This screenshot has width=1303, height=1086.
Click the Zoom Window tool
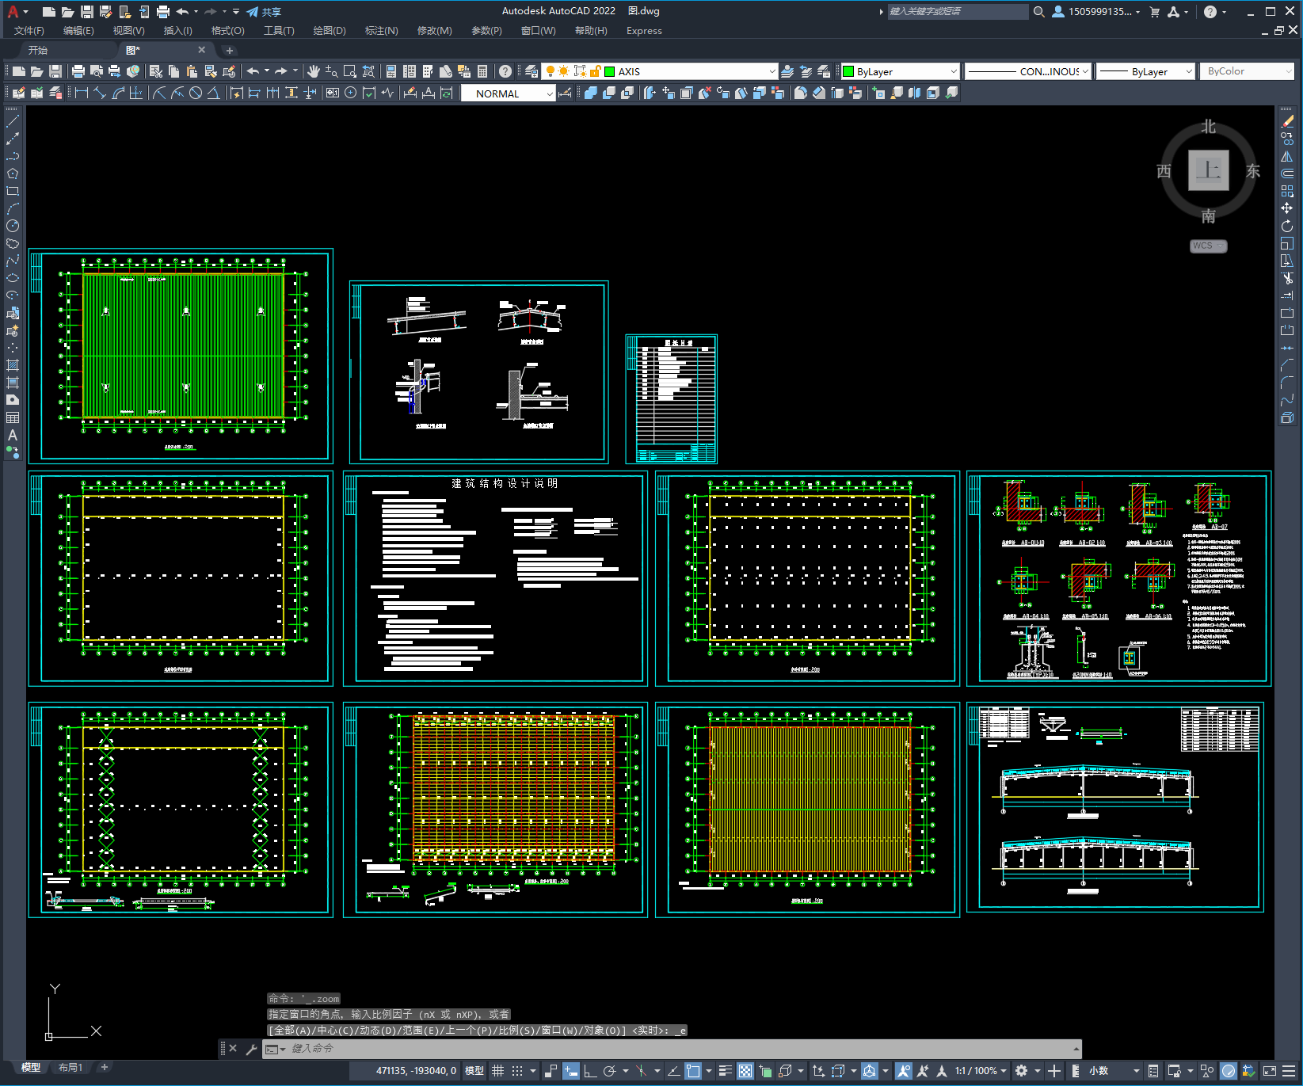pyautogui.click(x=350, y=71)
